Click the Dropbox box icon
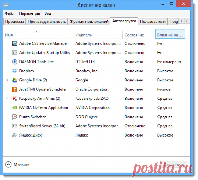Viewport: 198px width, 180px height. pyautogui.click(x=15, y=71)
